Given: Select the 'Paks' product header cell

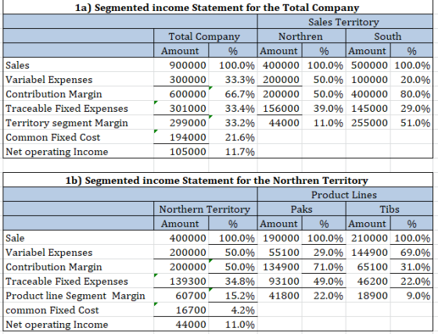Looking at the screenshot, I should tap(301, 209).
